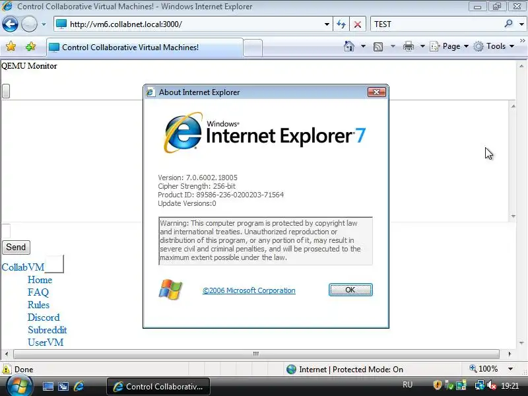Click the small button under QEMU Monitor

click(6, 91)
